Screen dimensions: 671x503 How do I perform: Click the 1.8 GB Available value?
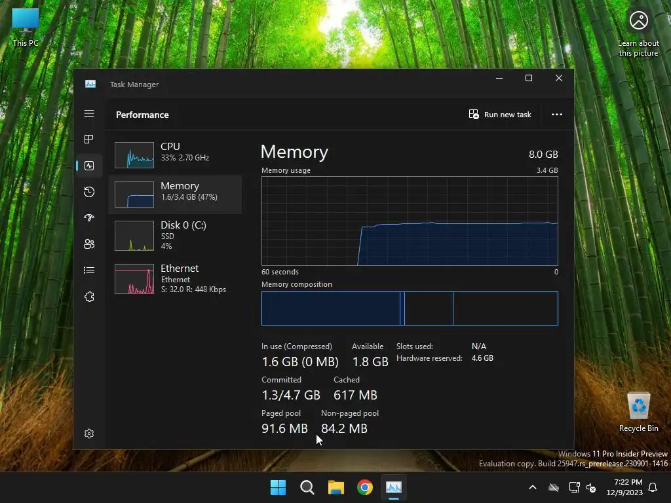coord(370,362)
